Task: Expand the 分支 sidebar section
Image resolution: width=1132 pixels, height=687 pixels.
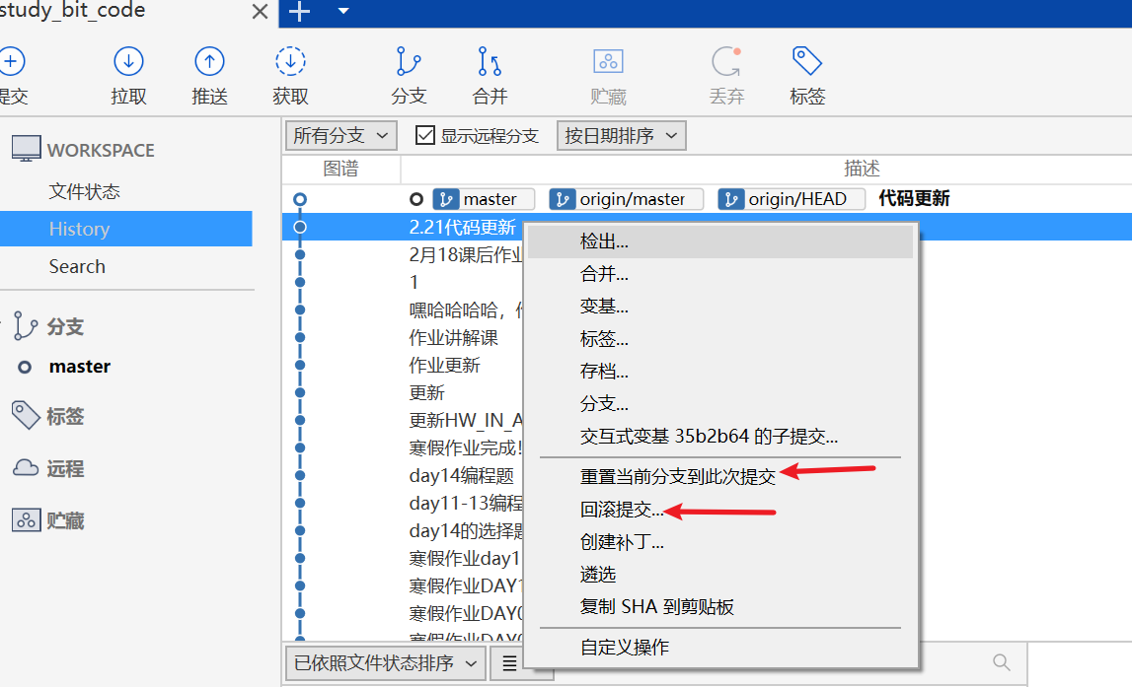Action: 65,326
